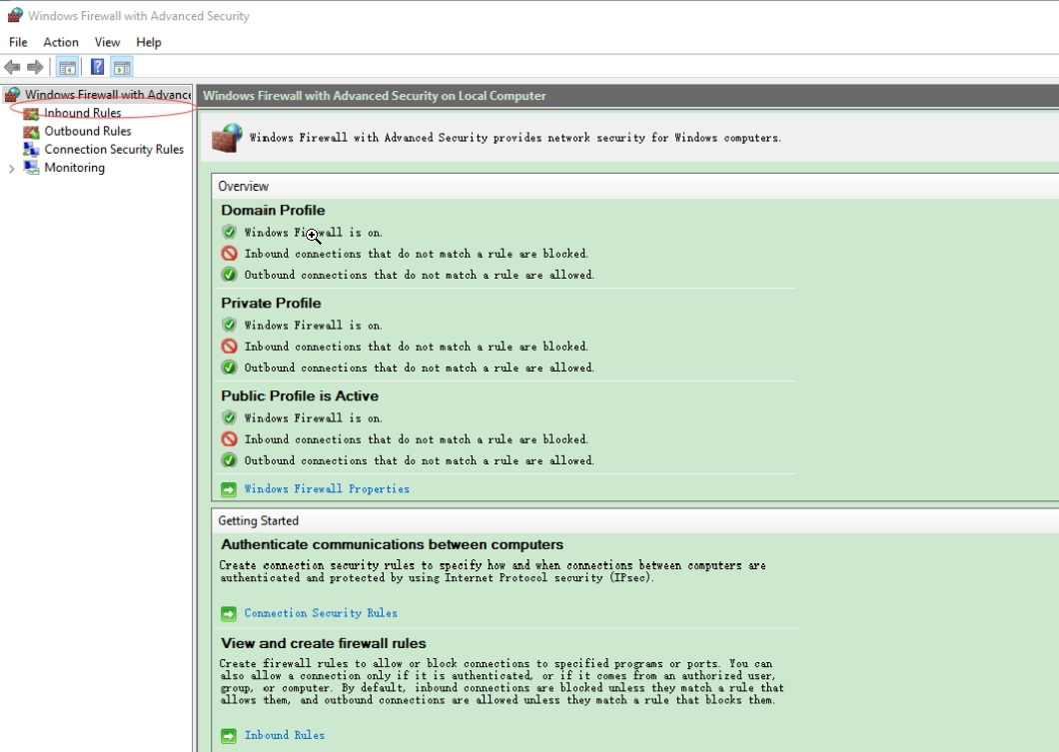
Task: Select Inbound Rules in the console tree
Action: pyautogui.click(x=82, y=113)
